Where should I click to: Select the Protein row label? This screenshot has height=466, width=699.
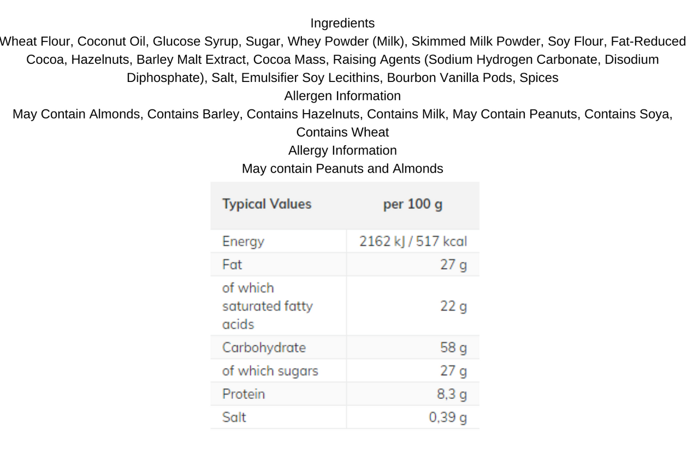[x=244, y=394]
